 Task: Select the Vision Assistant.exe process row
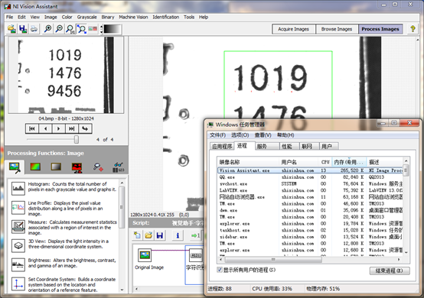(x=310, y=170)
